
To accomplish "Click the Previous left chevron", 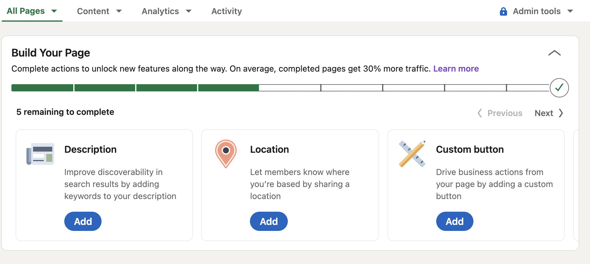I will click(x=480, y=113).
